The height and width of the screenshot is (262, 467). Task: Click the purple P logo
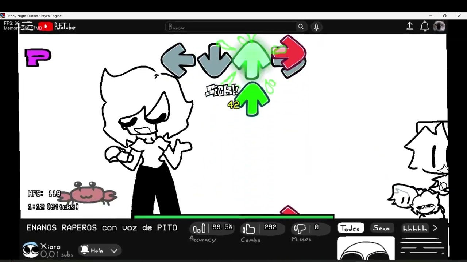tap(38, 57)
